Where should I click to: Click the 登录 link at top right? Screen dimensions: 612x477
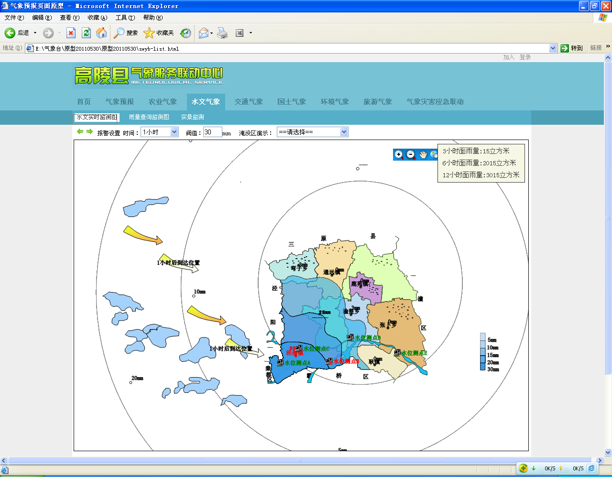point(525,57)
